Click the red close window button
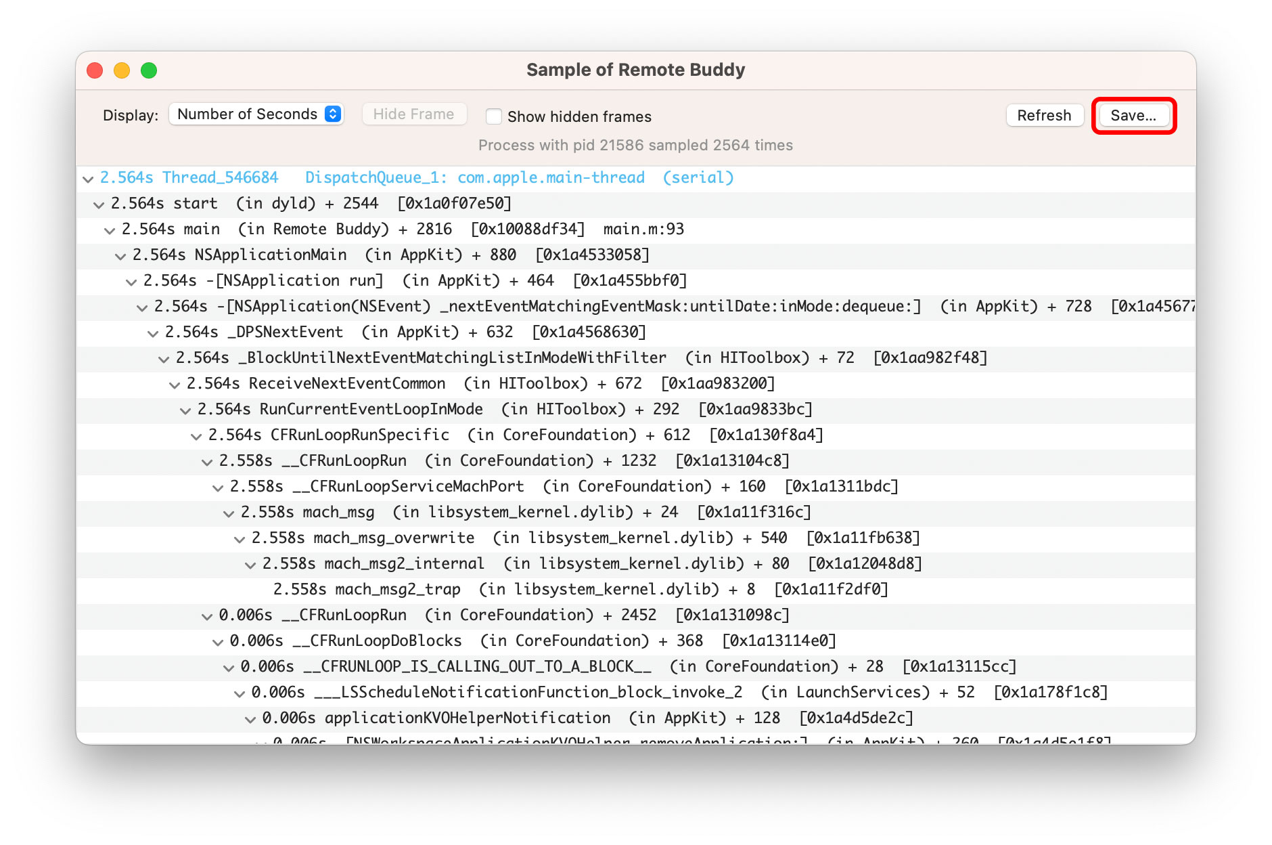The image size is (1272, 845). click(x=95, y=70)
